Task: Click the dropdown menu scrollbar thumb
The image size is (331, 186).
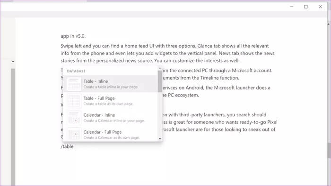Action: point(160,81)
